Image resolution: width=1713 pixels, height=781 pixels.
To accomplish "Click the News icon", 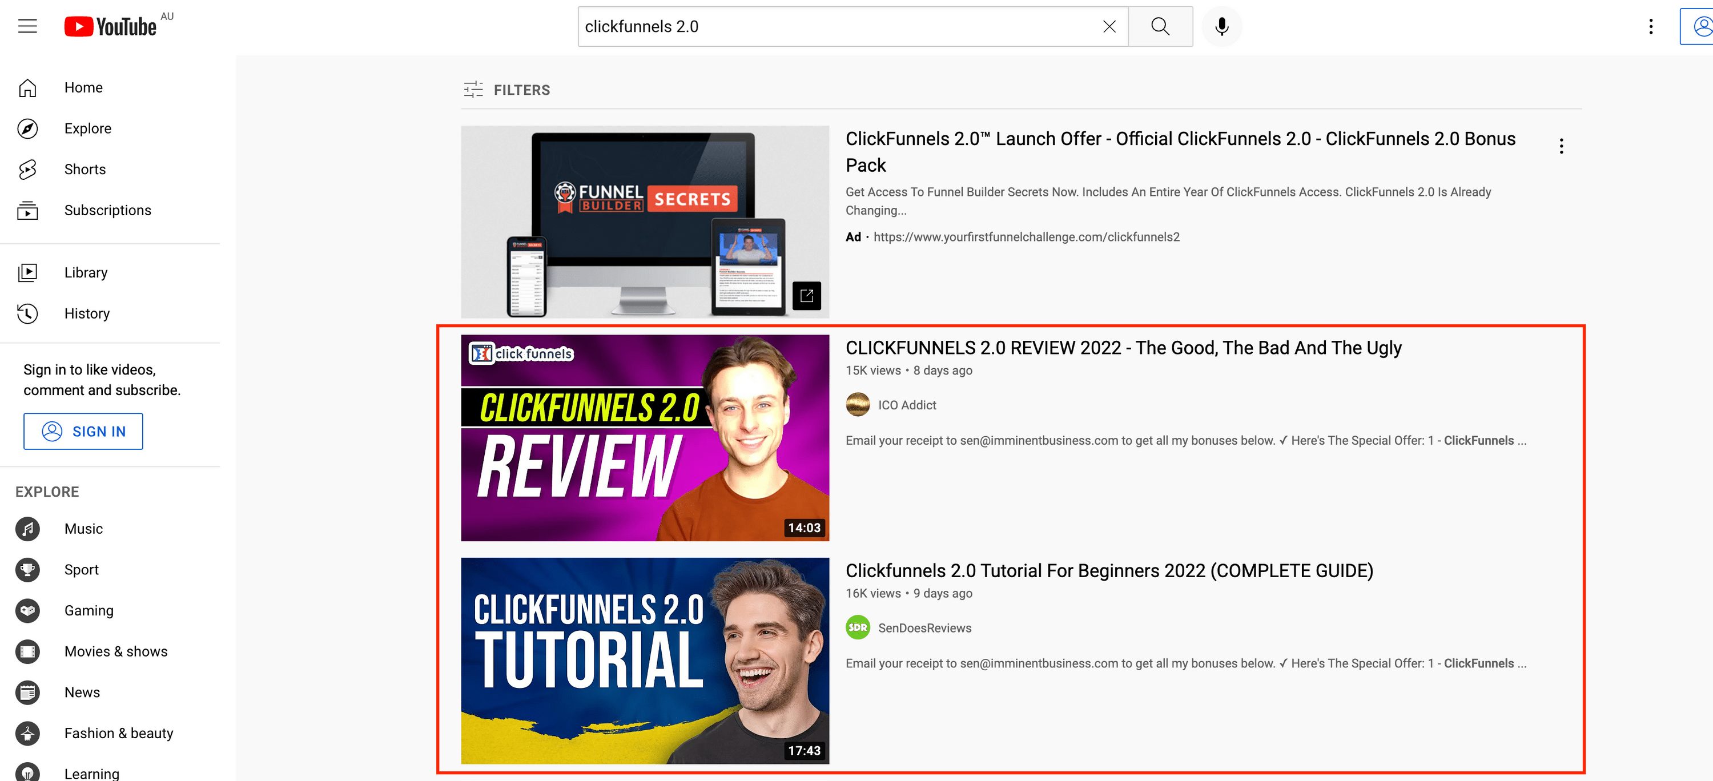I will click(27, 692).
